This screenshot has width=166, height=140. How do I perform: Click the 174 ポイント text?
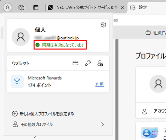pyautogui.click(x=40, y=85)
